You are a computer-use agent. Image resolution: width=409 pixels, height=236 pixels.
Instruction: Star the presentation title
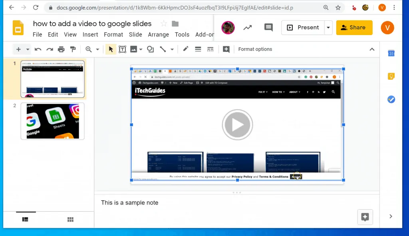click(x=163, y=24)
